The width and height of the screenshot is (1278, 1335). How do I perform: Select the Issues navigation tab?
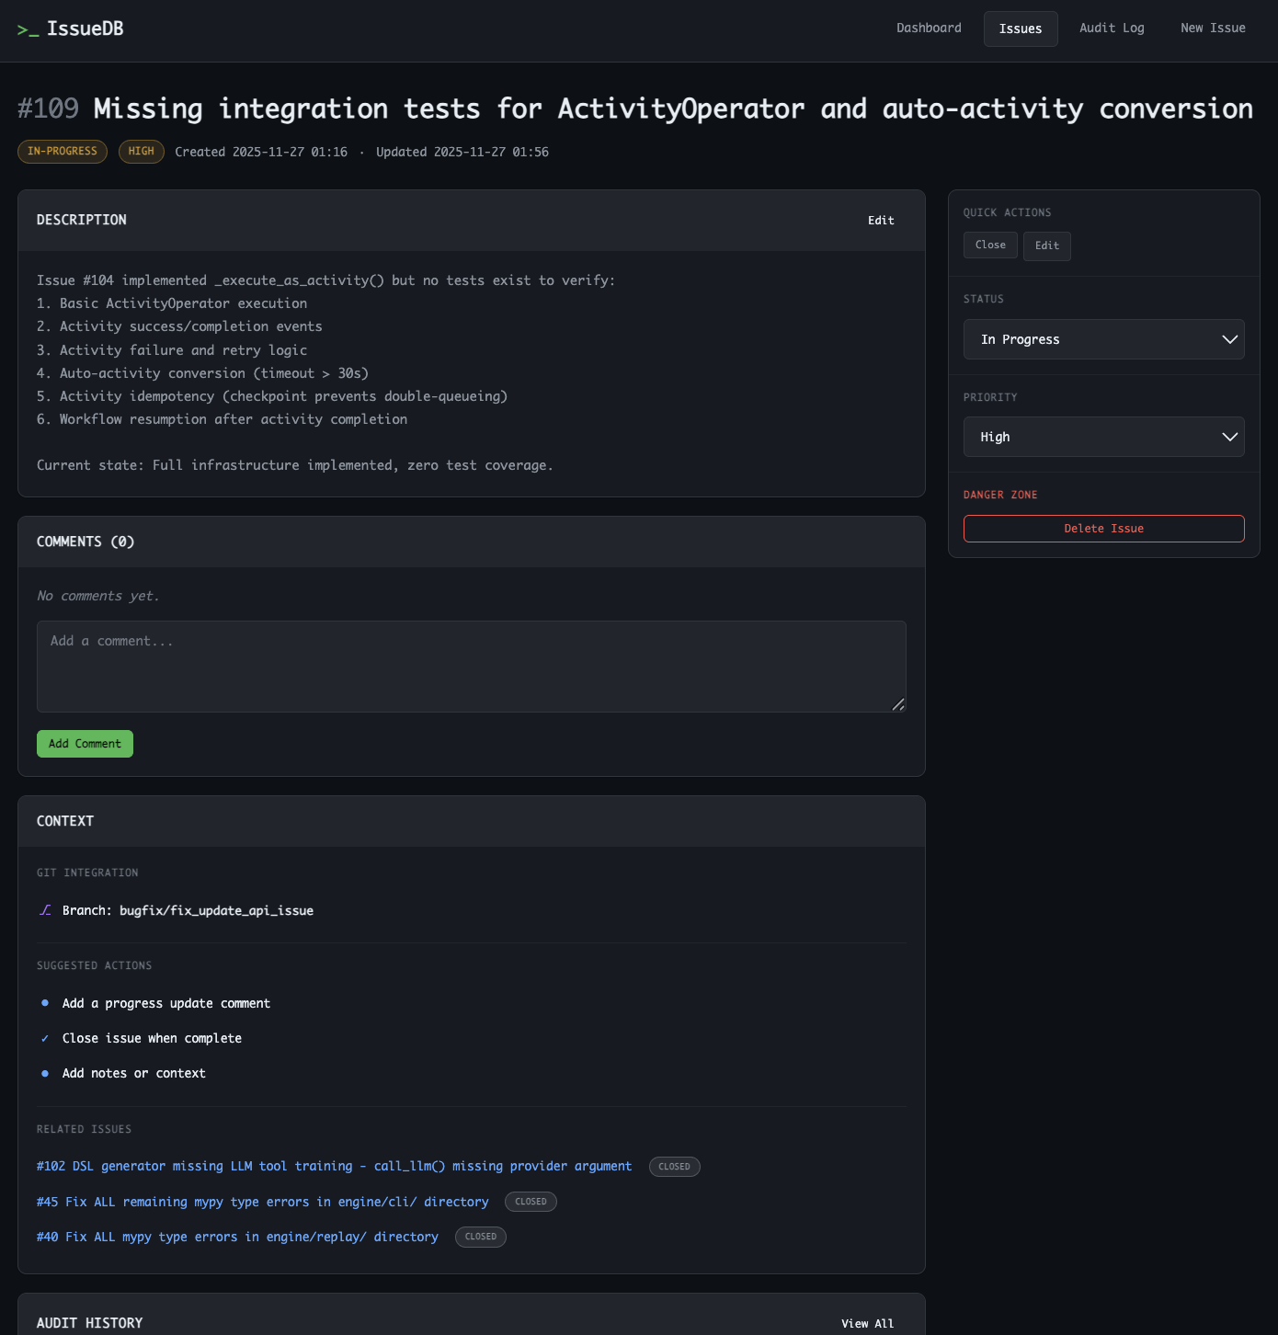pos(1020,29)
